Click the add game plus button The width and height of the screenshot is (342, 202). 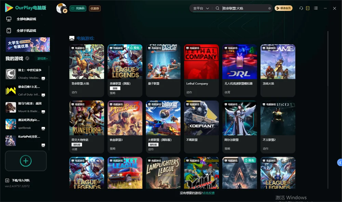point(26,161)
